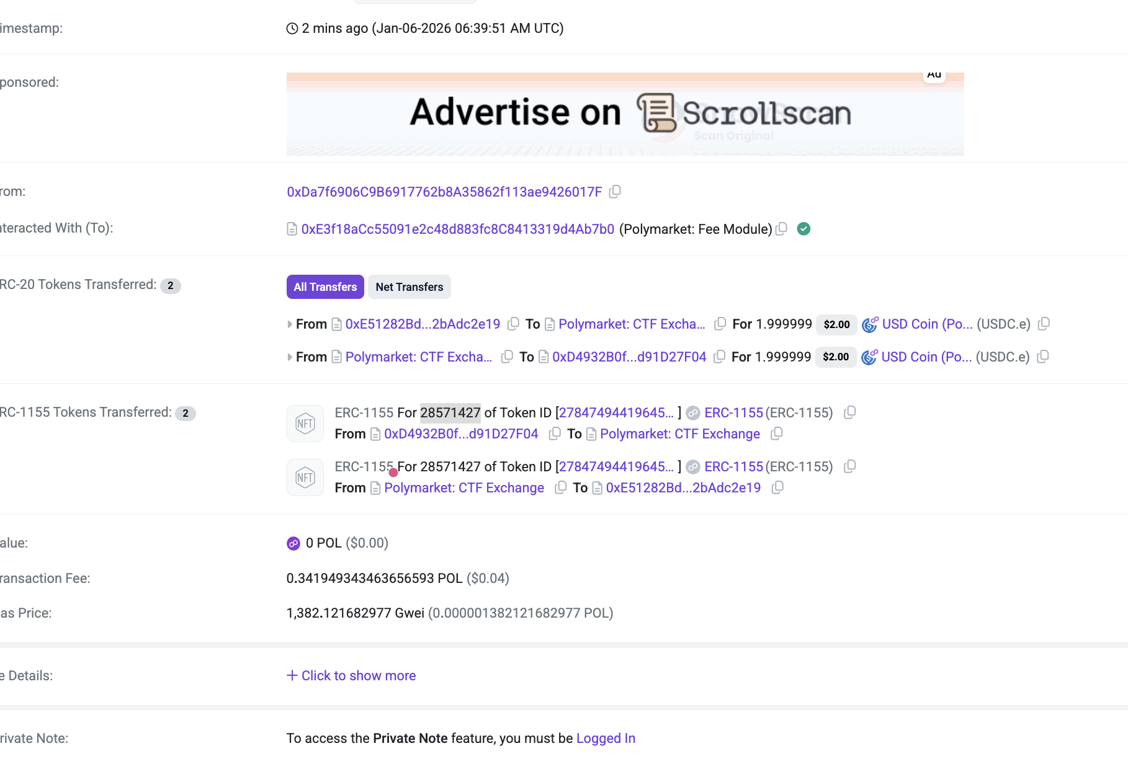Copy the Polymarket Fee Module contract address
This screenshot has height=764, width=1128.
tap(782, 229)
